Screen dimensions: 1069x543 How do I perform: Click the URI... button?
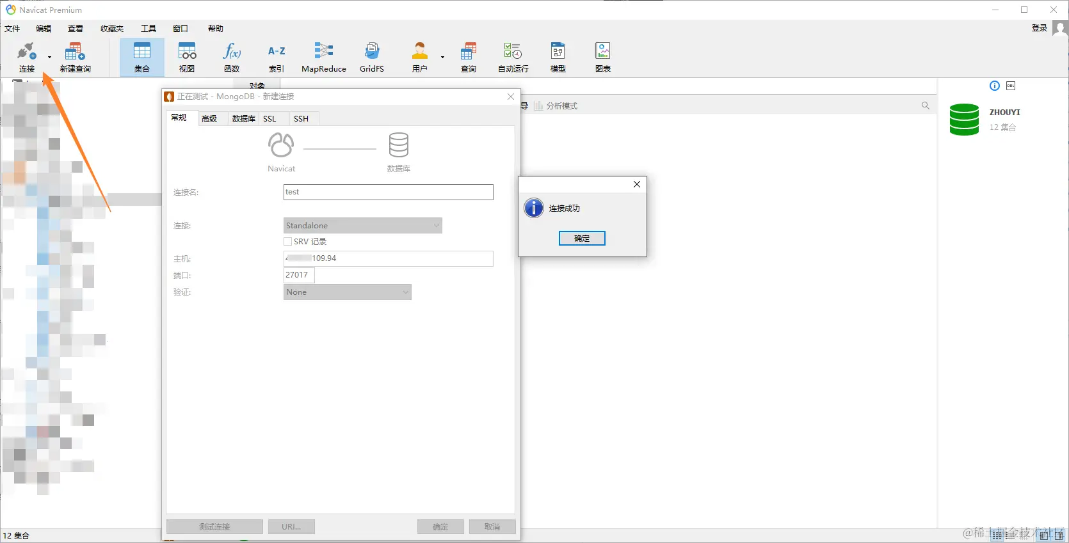(291, 526)
